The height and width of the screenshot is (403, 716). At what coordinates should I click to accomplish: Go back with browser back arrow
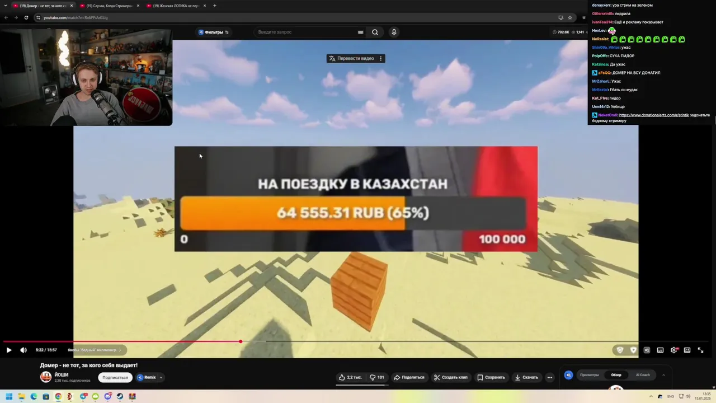(6, 17)
